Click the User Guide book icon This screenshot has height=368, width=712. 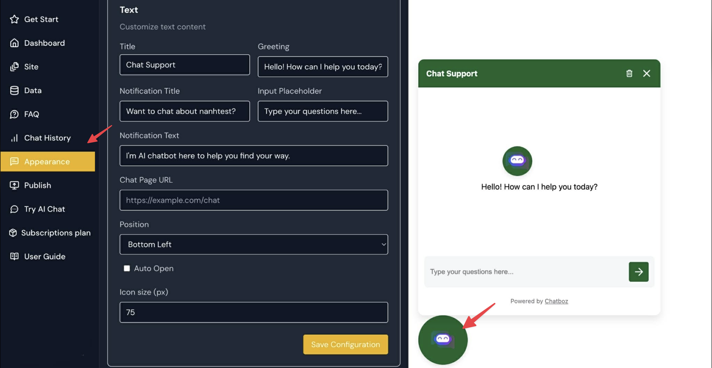pyautogui.click(x=14, y=256)
